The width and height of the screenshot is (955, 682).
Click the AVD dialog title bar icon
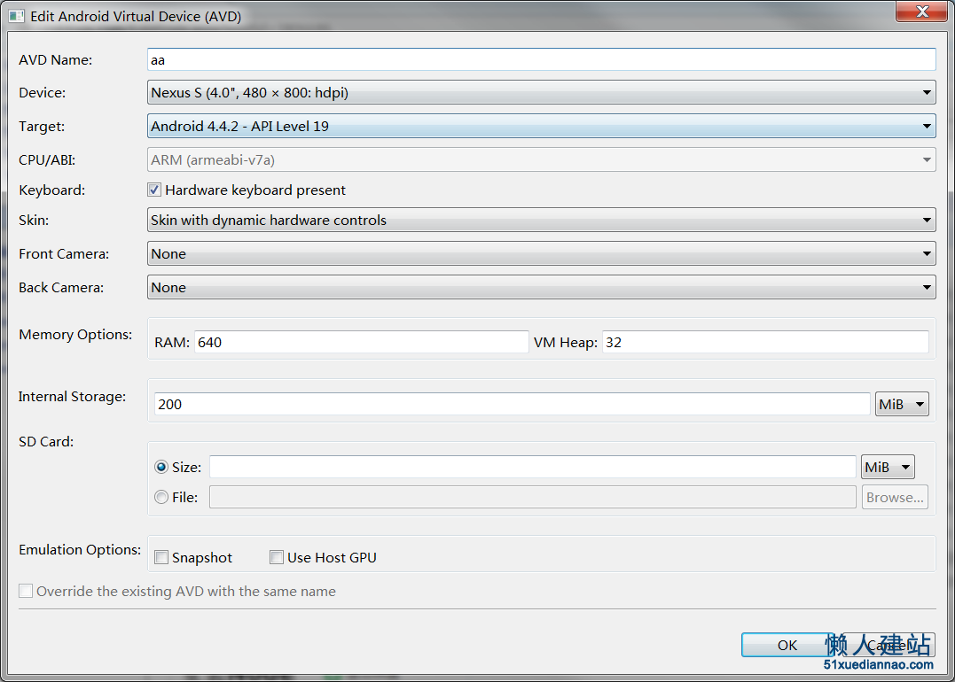pyautogui.click(x=17, y=17)
